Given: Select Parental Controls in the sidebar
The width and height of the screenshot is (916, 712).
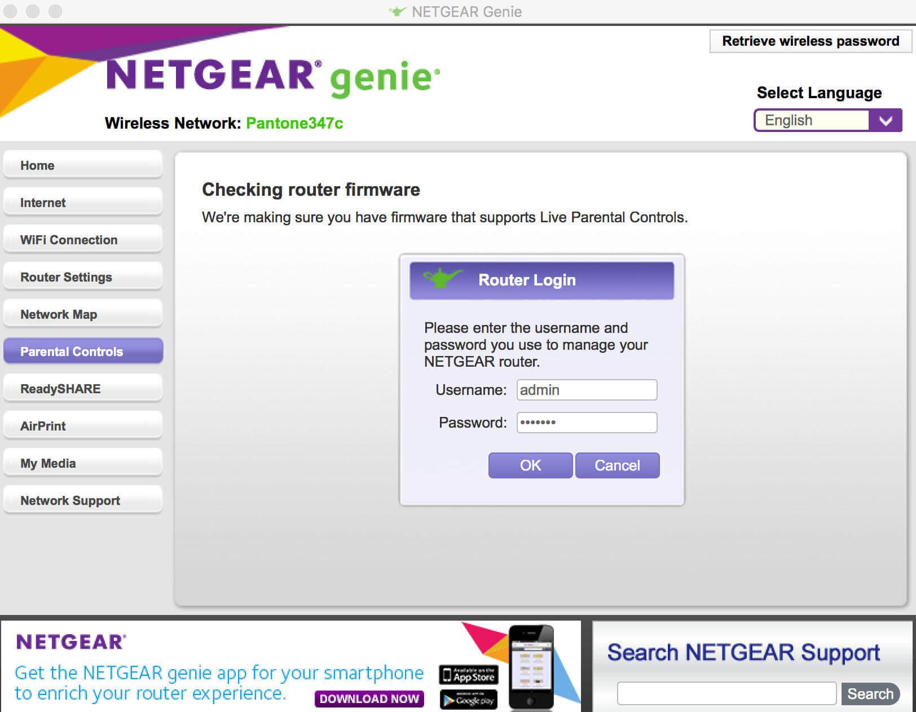Looking at the screenshot, I should pyautogui.click(x=82, y=351).
